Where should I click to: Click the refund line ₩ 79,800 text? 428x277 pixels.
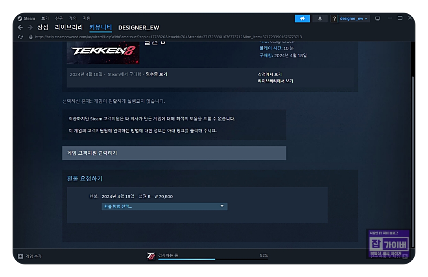pos(164,196)
